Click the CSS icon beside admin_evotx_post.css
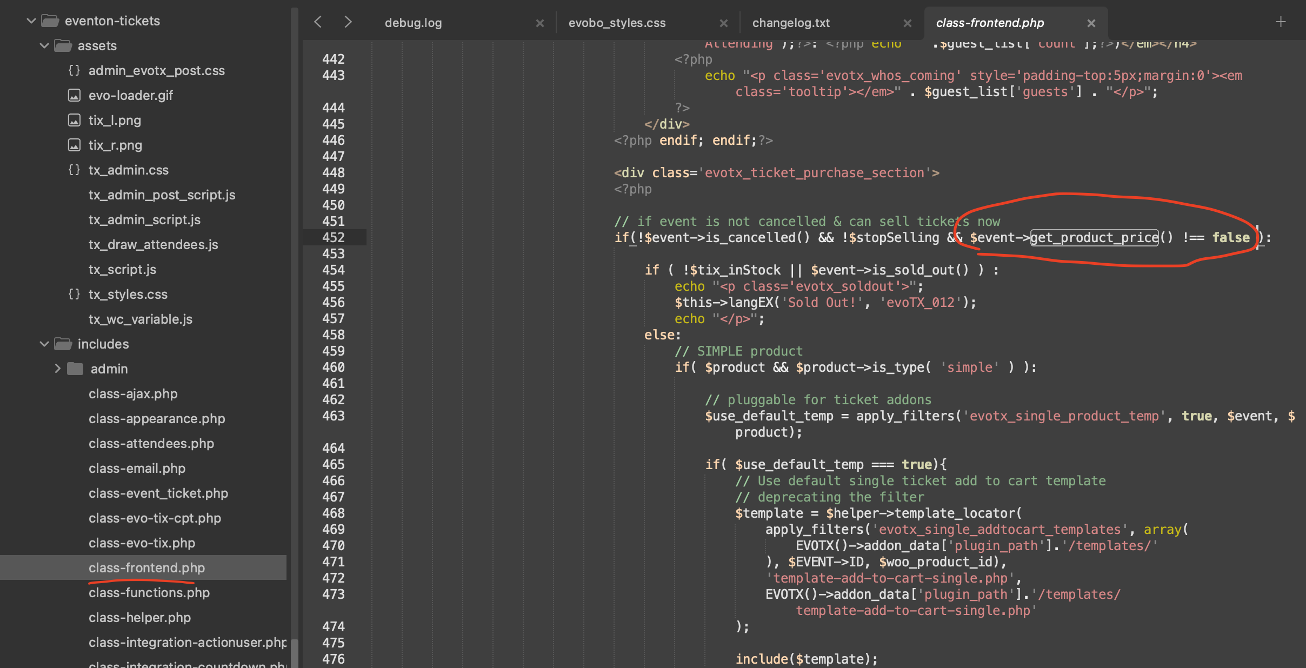 (x=74, y=71)
